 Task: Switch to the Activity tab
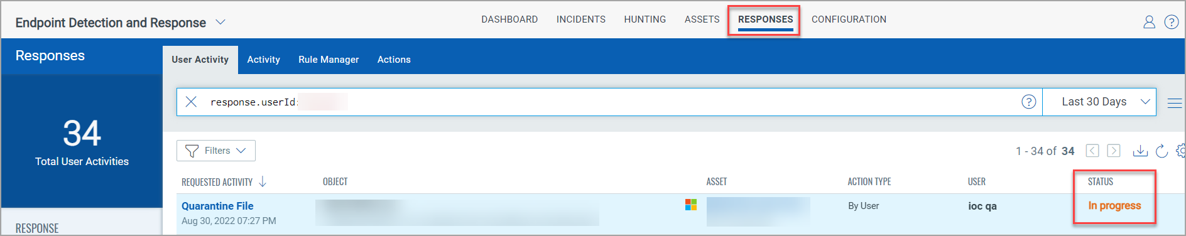pos(263,60)
